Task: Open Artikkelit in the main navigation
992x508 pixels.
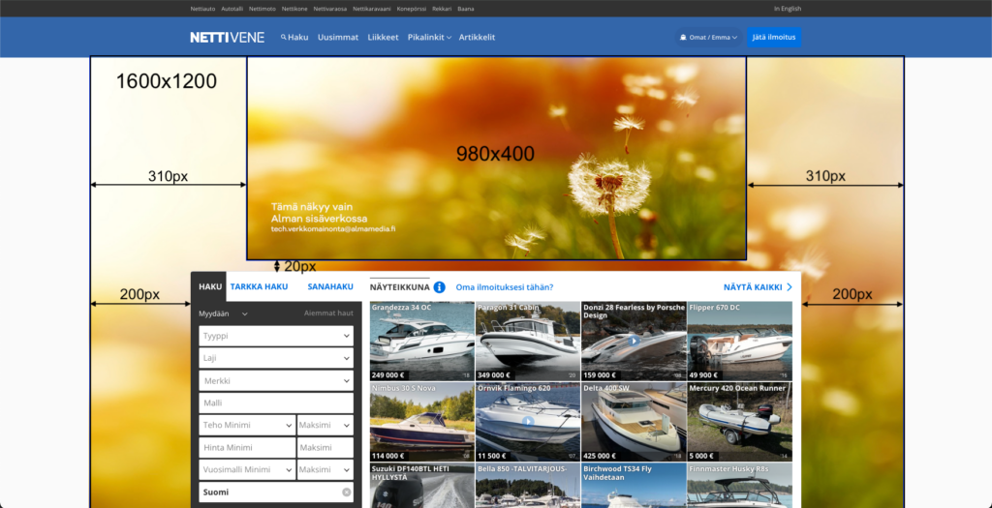Action: (477, 38)
